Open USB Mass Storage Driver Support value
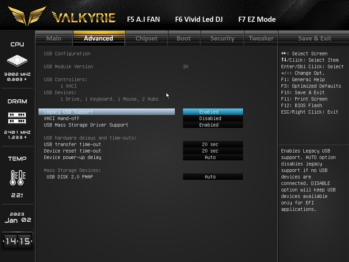The height and width of the screenshot is (262, 349). (x=213, y=125)
